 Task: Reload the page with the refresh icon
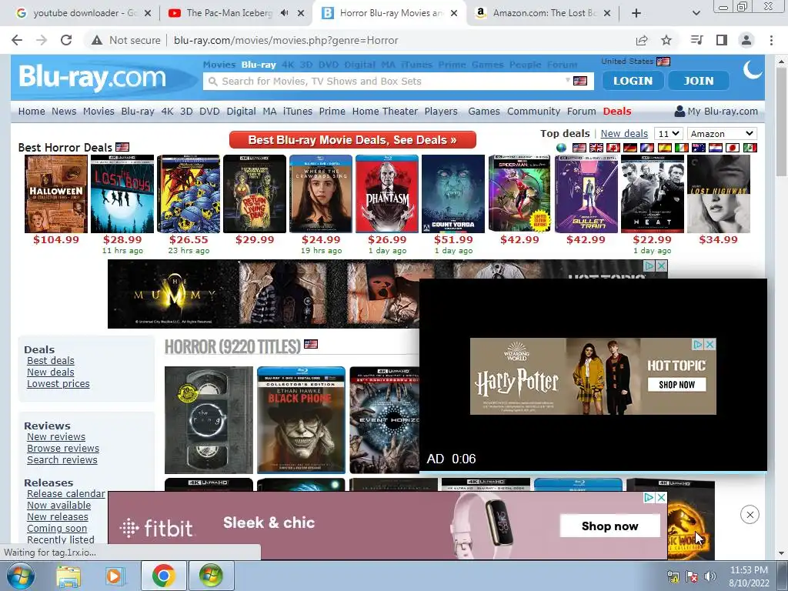click(66, 40)
